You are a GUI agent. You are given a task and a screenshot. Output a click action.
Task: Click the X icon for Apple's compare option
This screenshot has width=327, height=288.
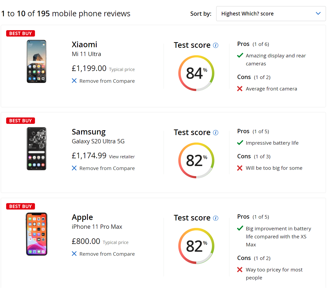pos(74,254)
